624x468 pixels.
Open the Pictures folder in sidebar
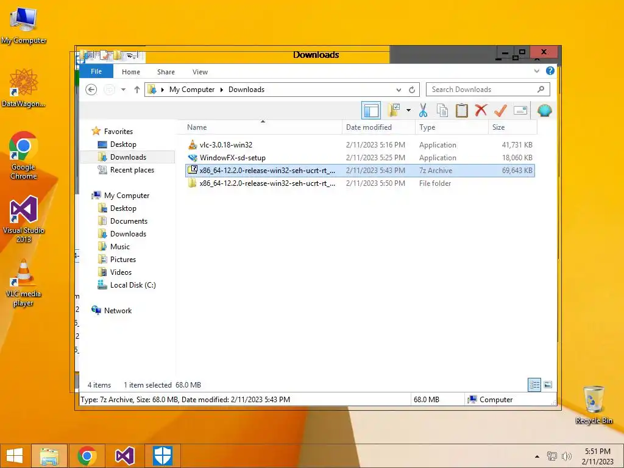123,259
